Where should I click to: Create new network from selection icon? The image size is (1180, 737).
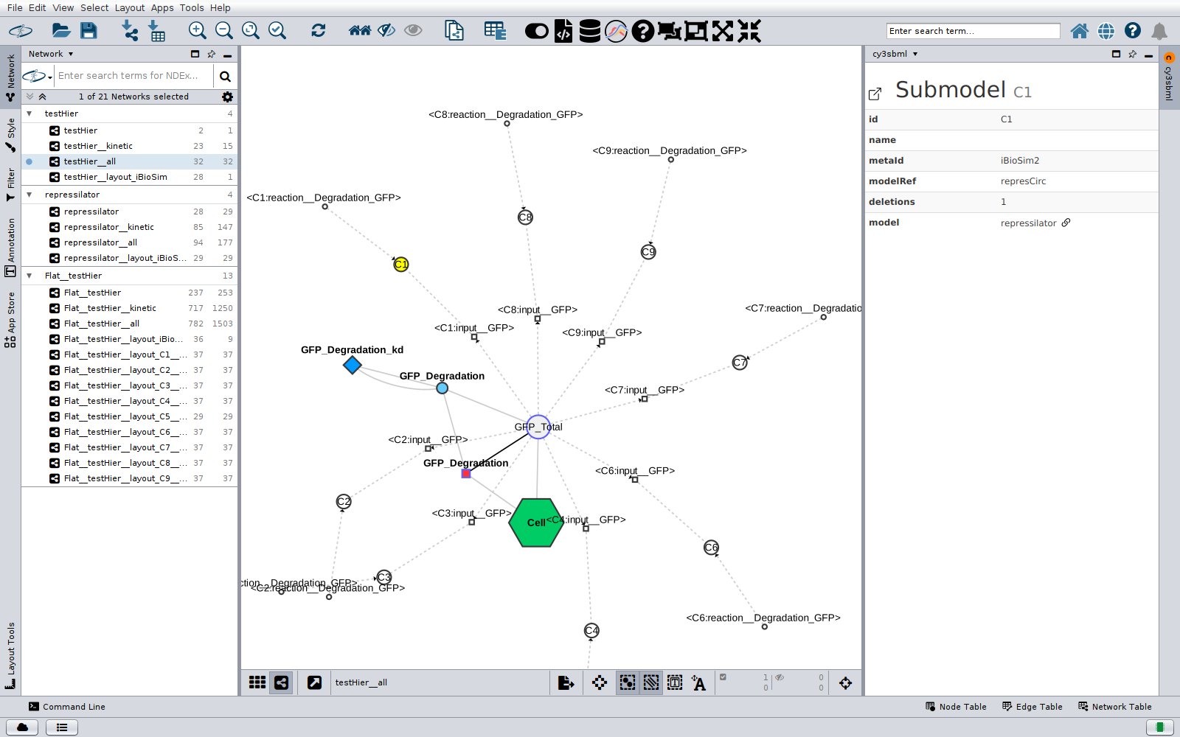click(454, 30)
